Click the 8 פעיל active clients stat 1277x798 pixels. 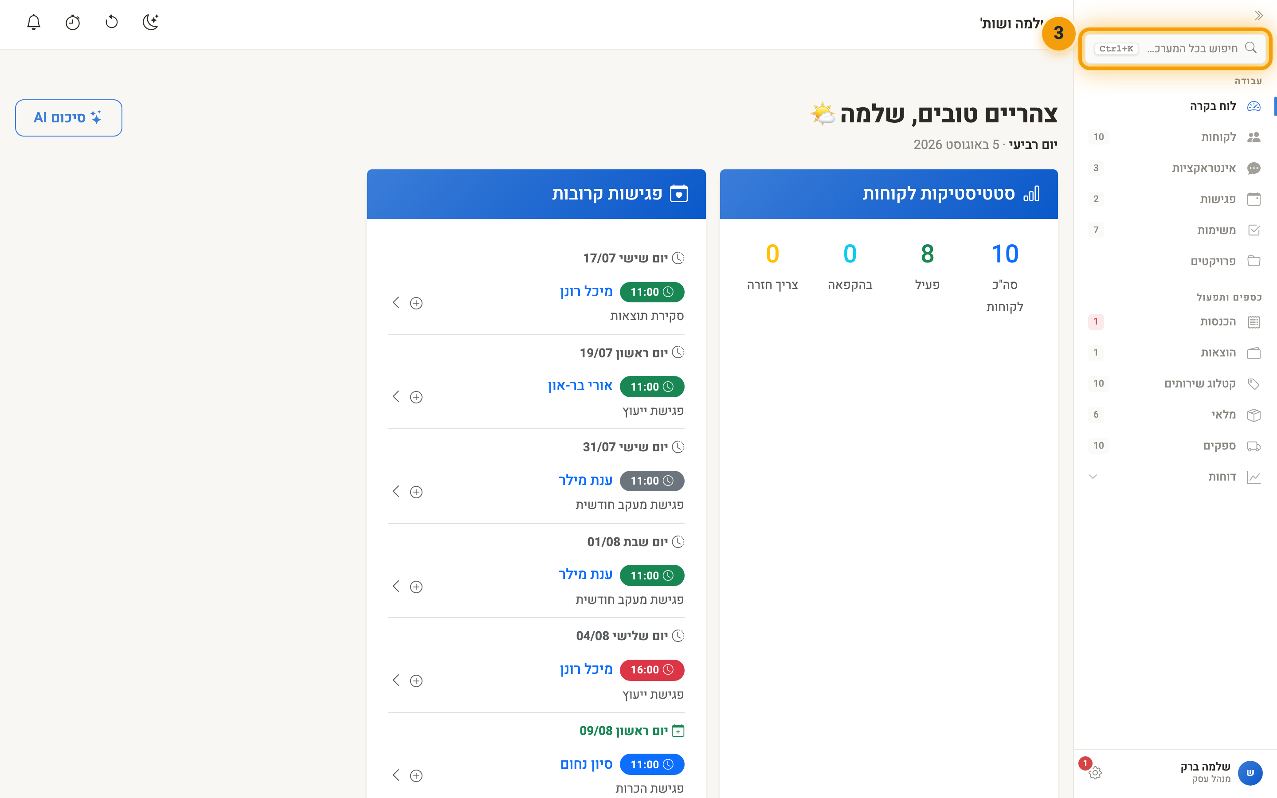pyautogui.click(x=927, y=266)
